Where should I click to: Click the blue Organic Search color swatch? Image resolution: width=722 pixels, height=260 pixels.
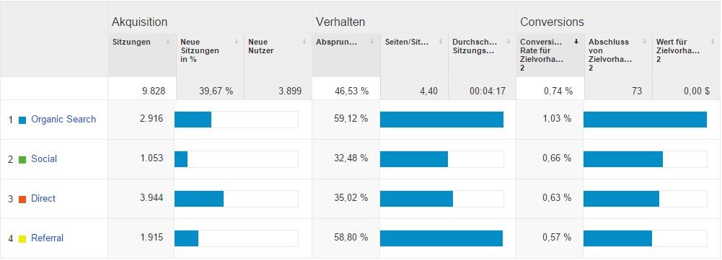(x=22, y=120)
